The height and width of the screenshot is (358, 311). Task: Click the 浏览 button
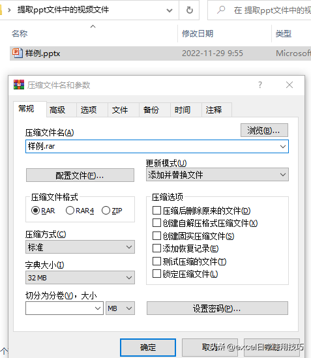pyautogui.click(x=264, y=130)
